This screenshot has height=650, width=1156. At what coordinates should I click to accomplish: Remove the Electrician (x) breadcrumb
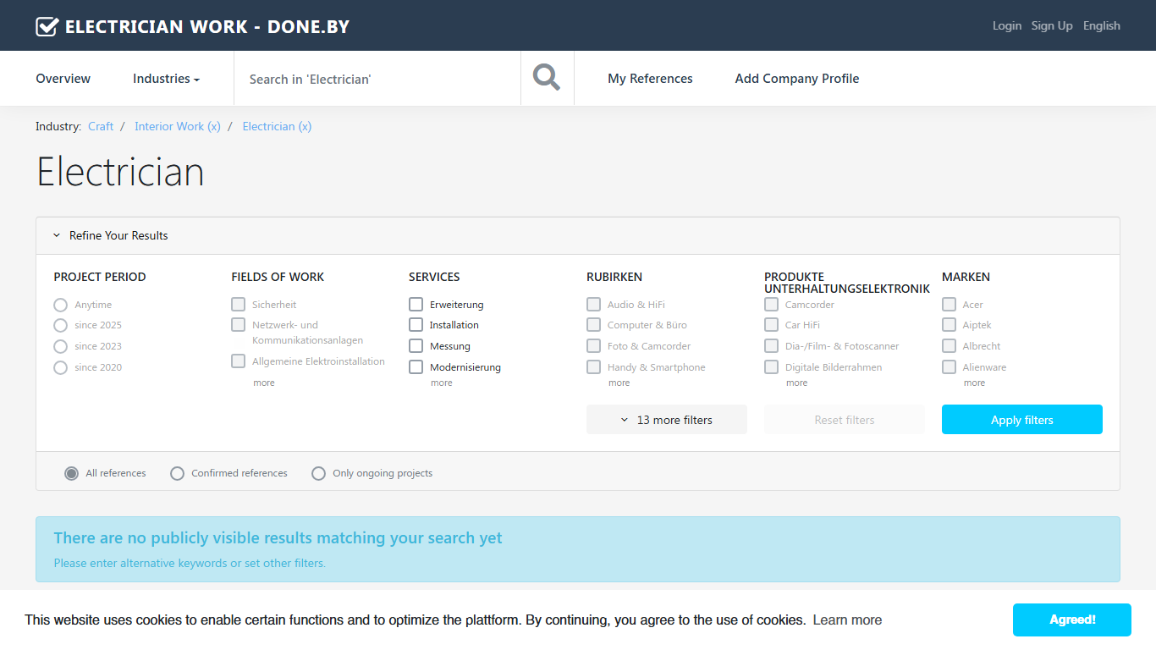tap(277, 126)
